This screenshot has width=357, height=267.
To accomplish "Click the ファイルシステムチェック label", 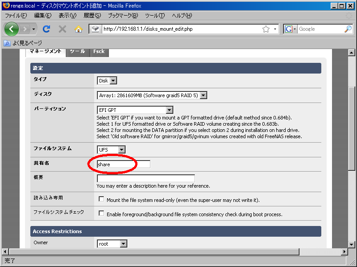I will [59, 212].
